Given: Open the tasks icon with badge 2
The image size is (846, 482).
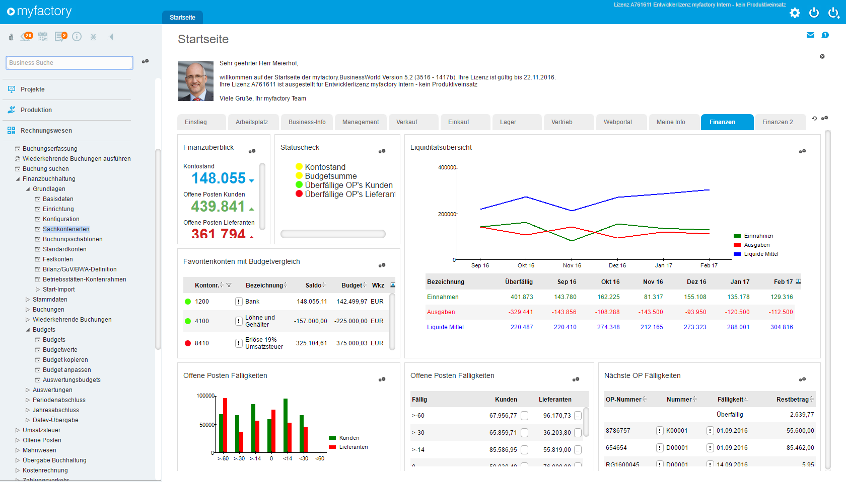Looking at the screenshot, I should coord(60,37).
